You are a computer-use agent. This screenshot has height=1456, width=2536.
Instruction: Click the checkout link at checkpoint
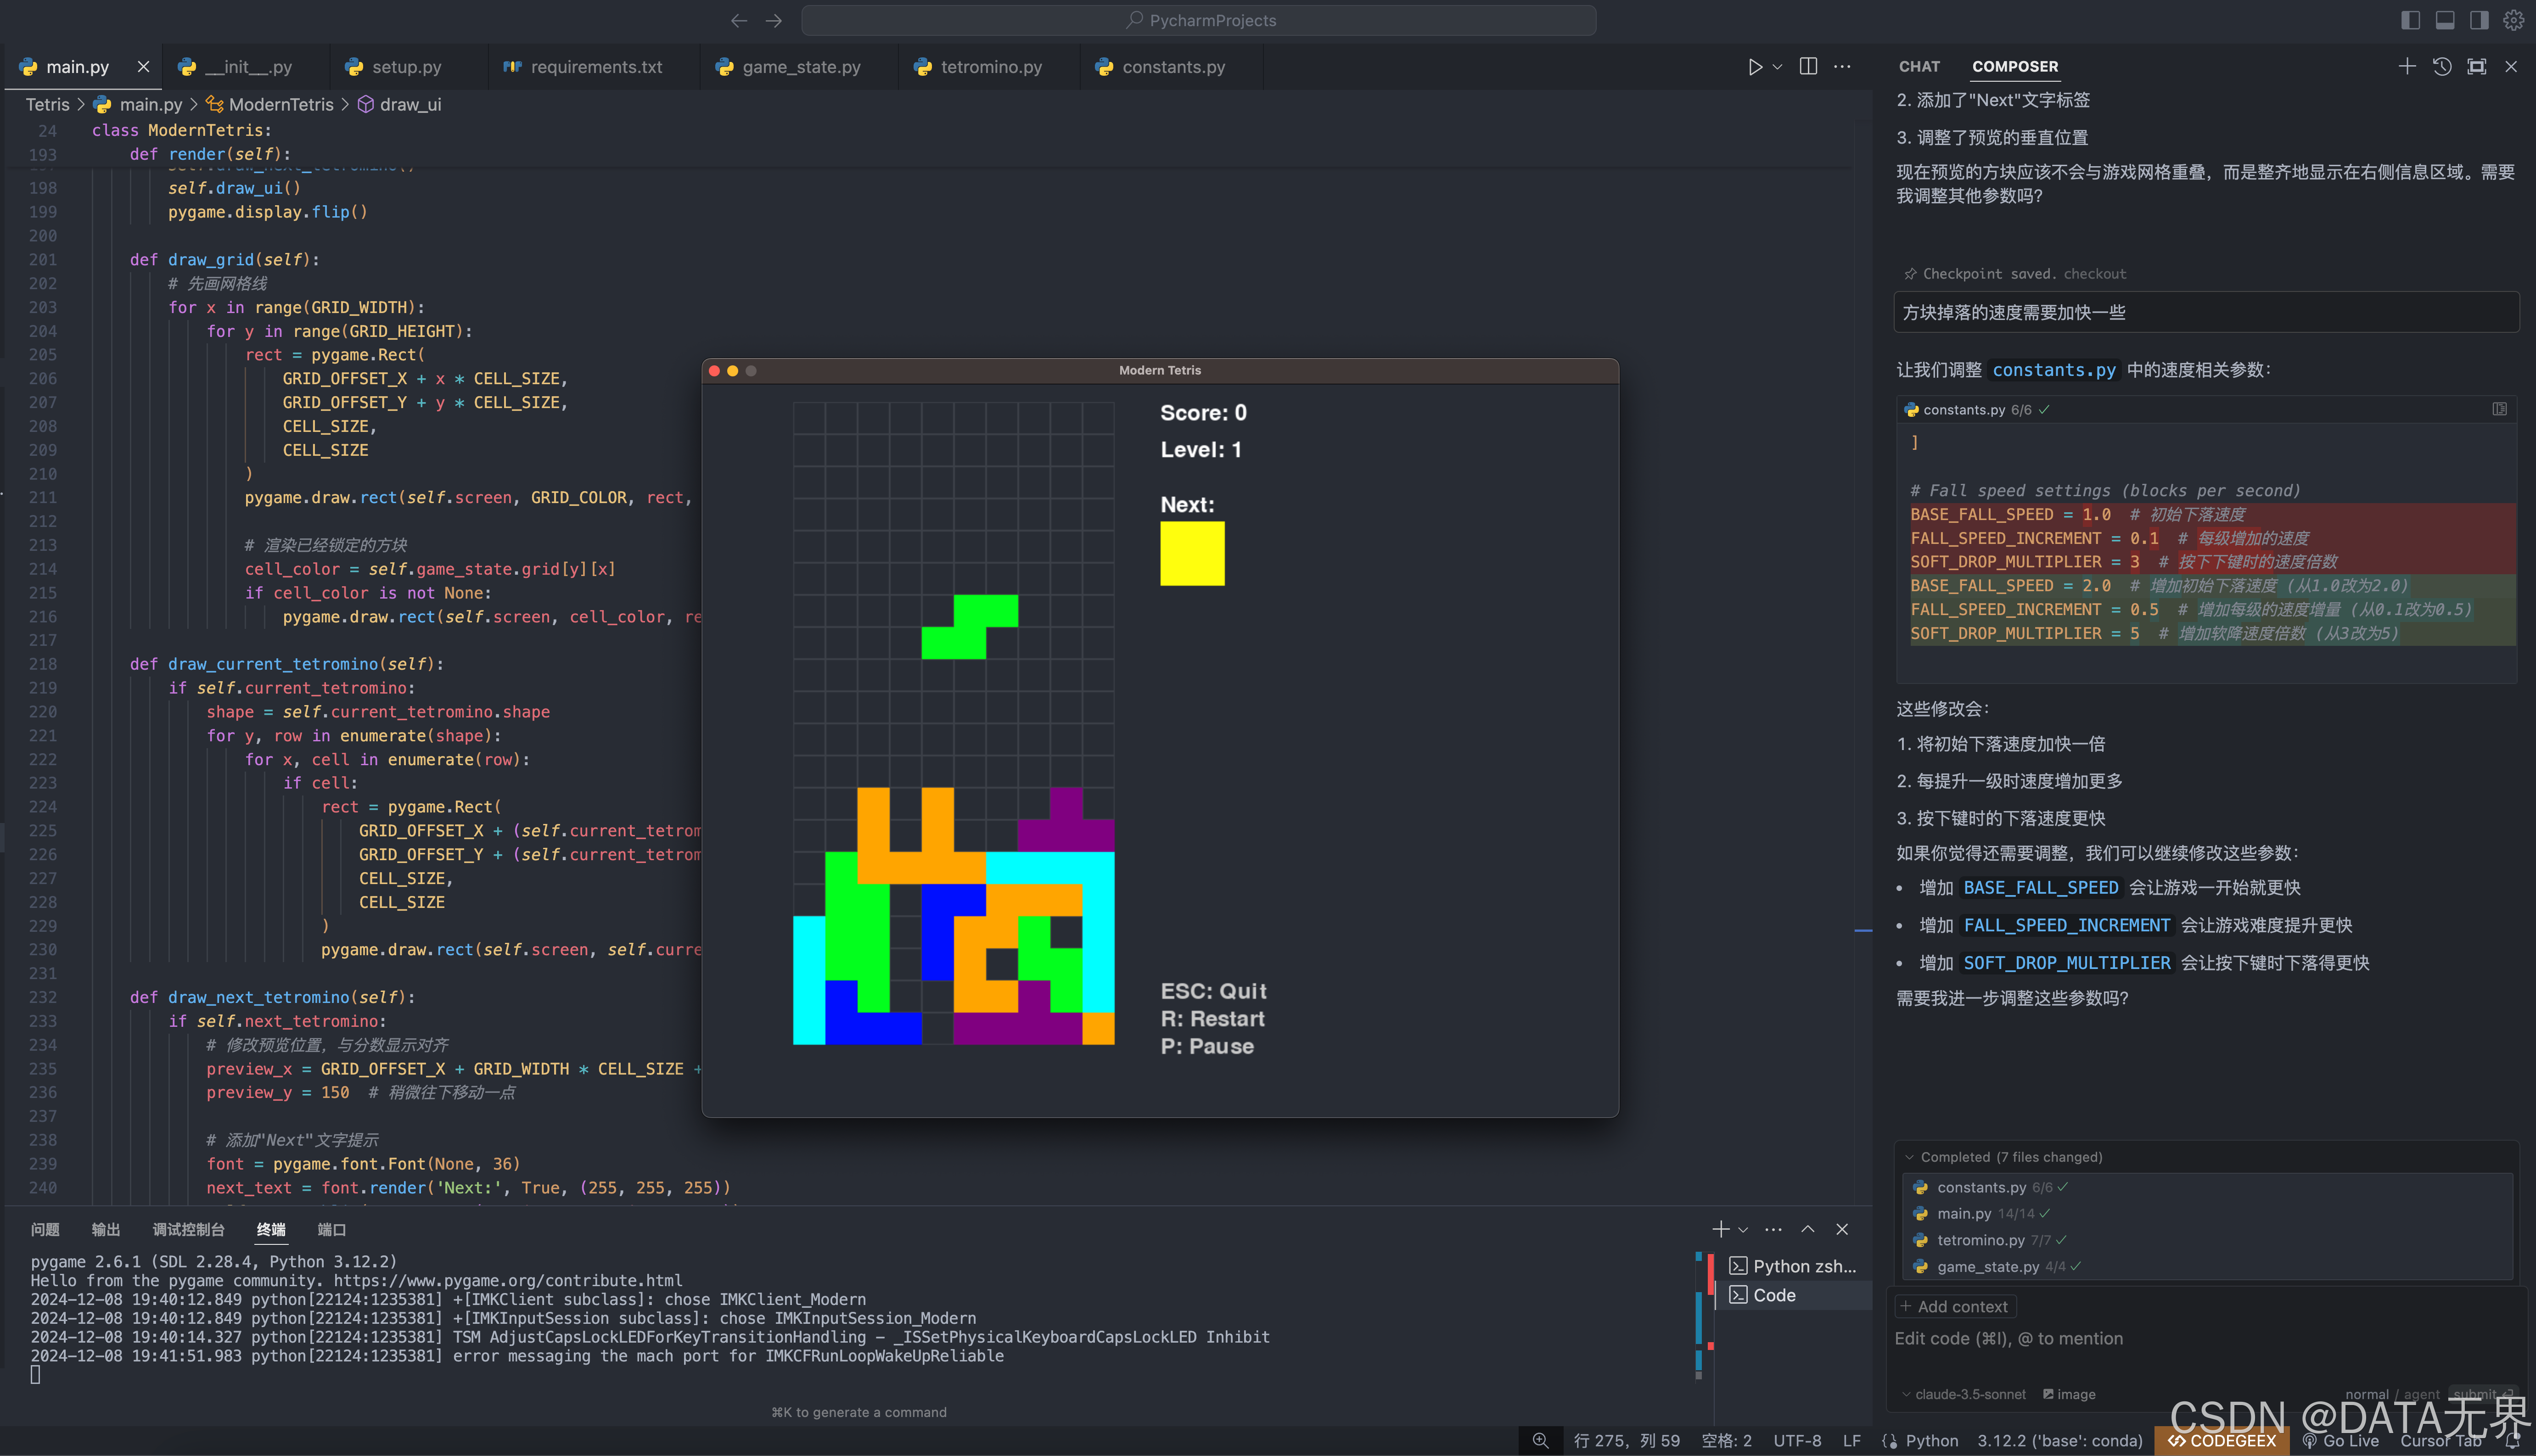2095,274
